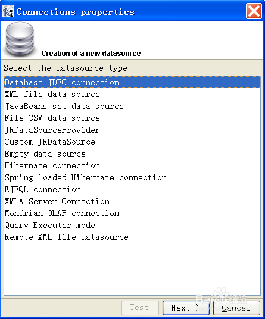265x319 pixels.
Task: Select XML file data source
Action: pos(132,94)
